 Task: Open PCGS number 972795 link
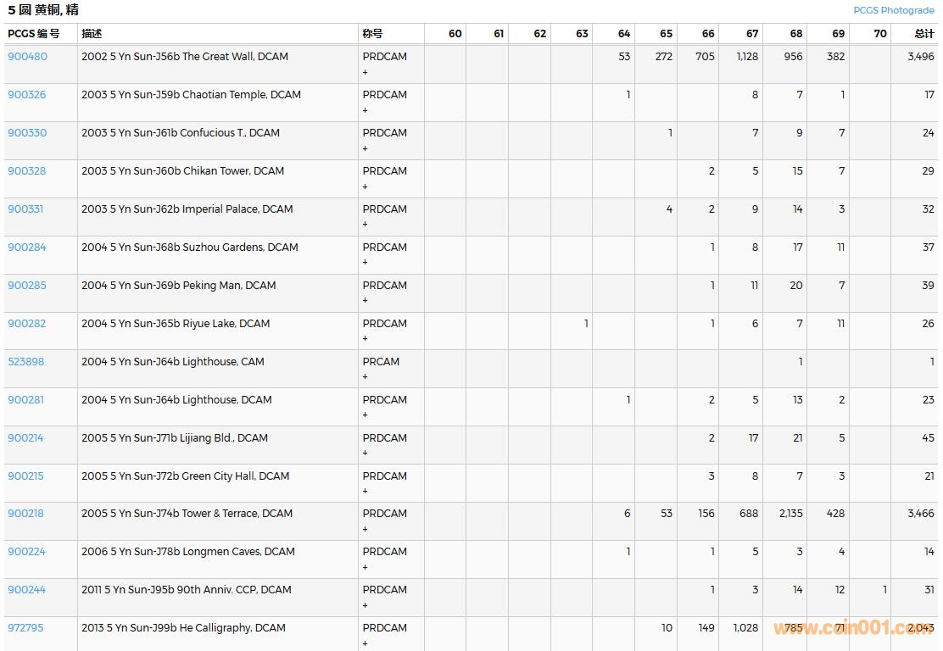tap(26, 628)
